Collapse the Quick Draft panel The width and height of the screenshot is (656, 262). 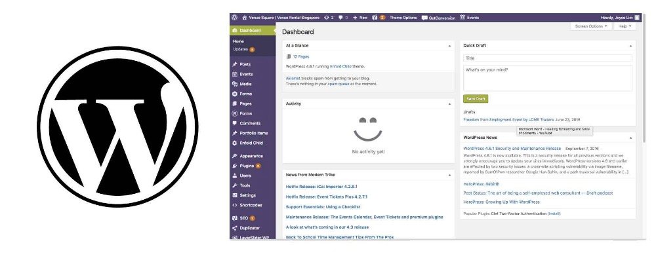630,46
